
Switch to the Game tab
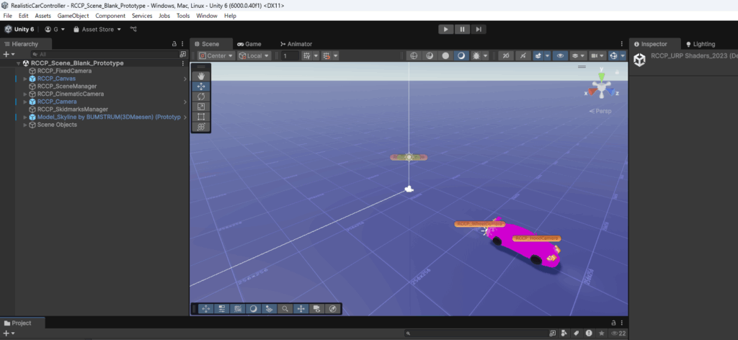[249, 44]
